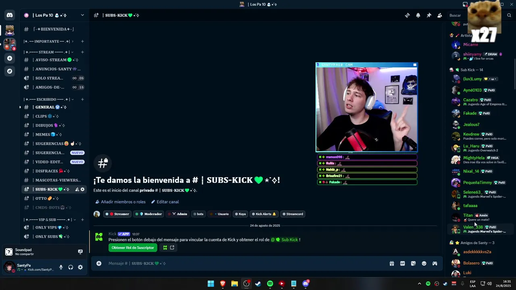
Task: Open Discover servers compass icon
Action: point(10,71)
